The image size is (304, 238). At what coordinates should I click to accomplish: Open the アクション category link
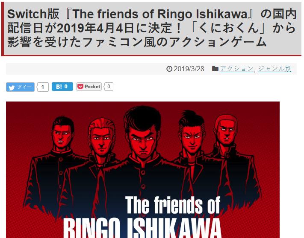tap(236, 69)
